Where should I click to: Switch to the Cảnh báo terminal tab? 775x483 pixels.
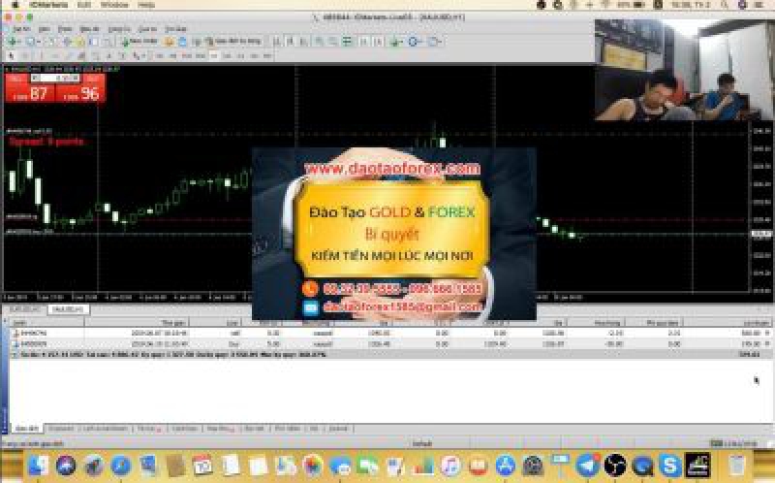tap(185, 429)
